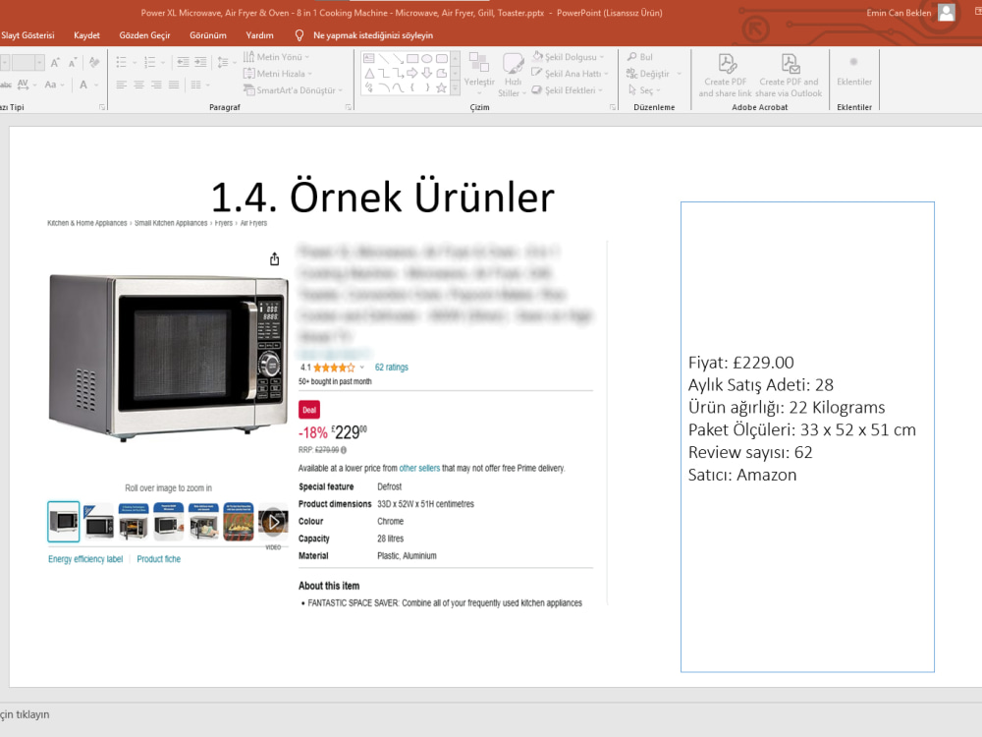This screenshot has height=737, width=982.
Task: Align text to the right
Action: (156, 85)
